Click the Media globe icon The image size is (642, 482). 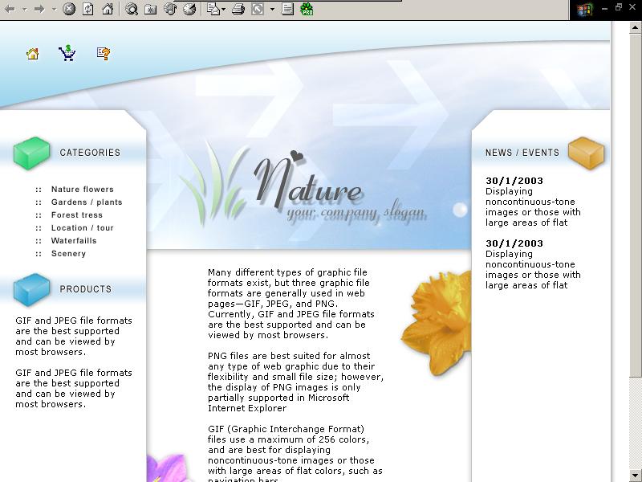click(170, 9)
